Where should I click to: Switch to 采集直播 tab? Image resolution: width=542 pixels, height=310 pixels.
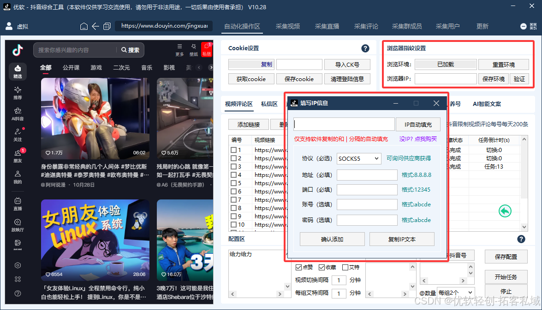[x=327, y=26]
